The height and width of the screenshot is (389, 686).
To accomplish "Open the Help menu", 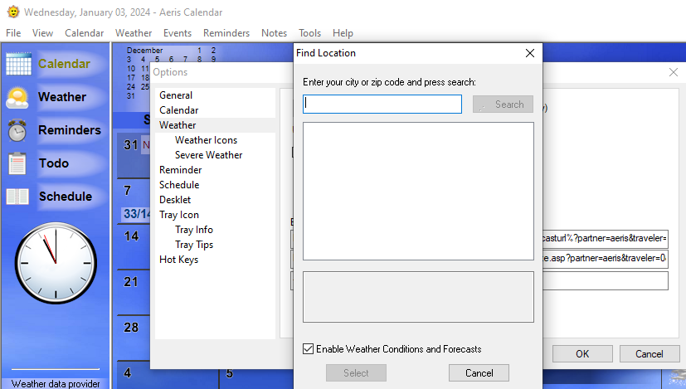I will 343,33.
